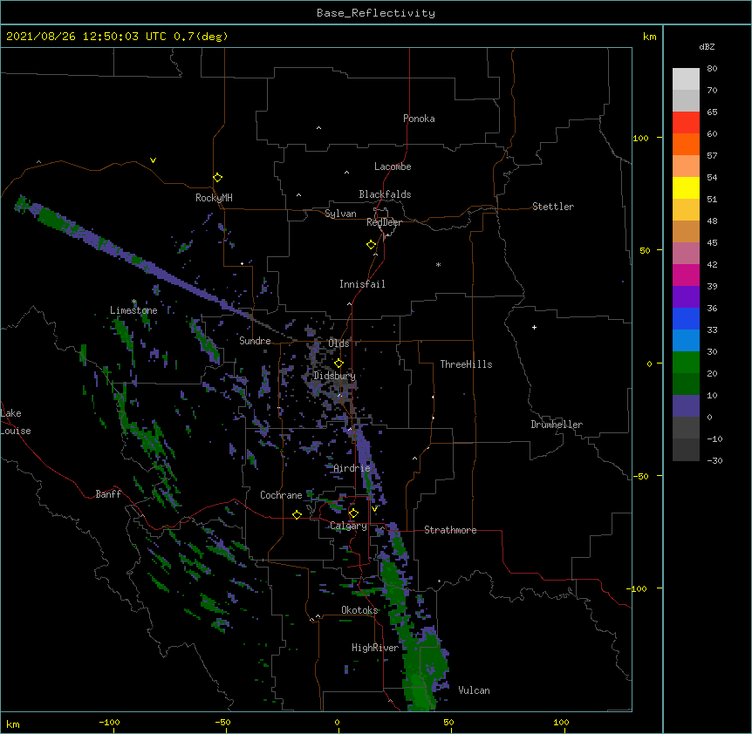Click the ThreeHills label
Screen dimensions: 752x734
[466, 364]
